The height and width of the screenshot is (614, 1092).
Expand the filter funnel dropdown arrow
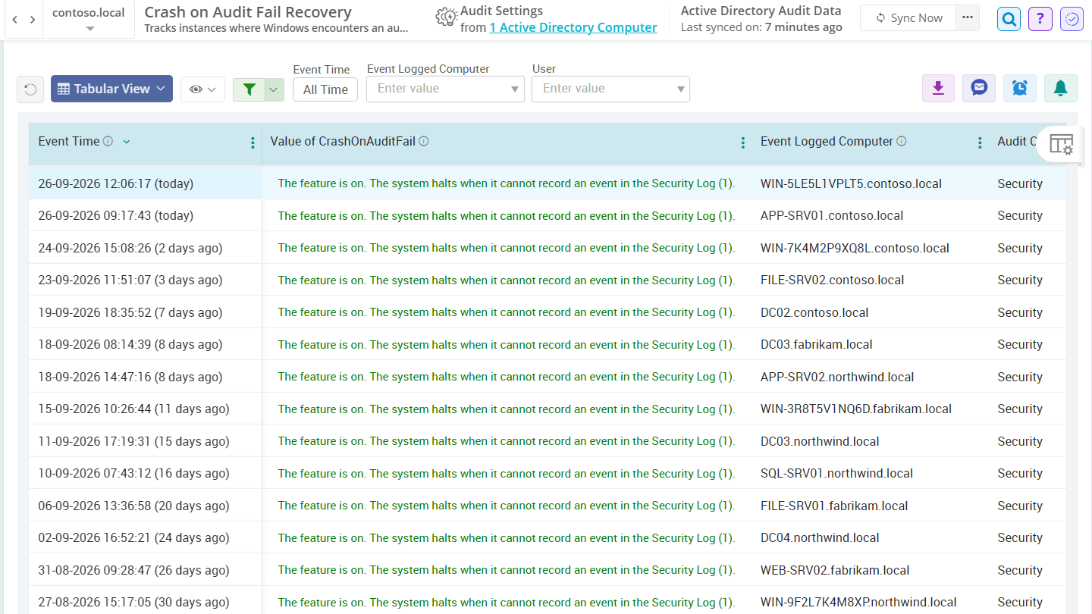point(275,89)
